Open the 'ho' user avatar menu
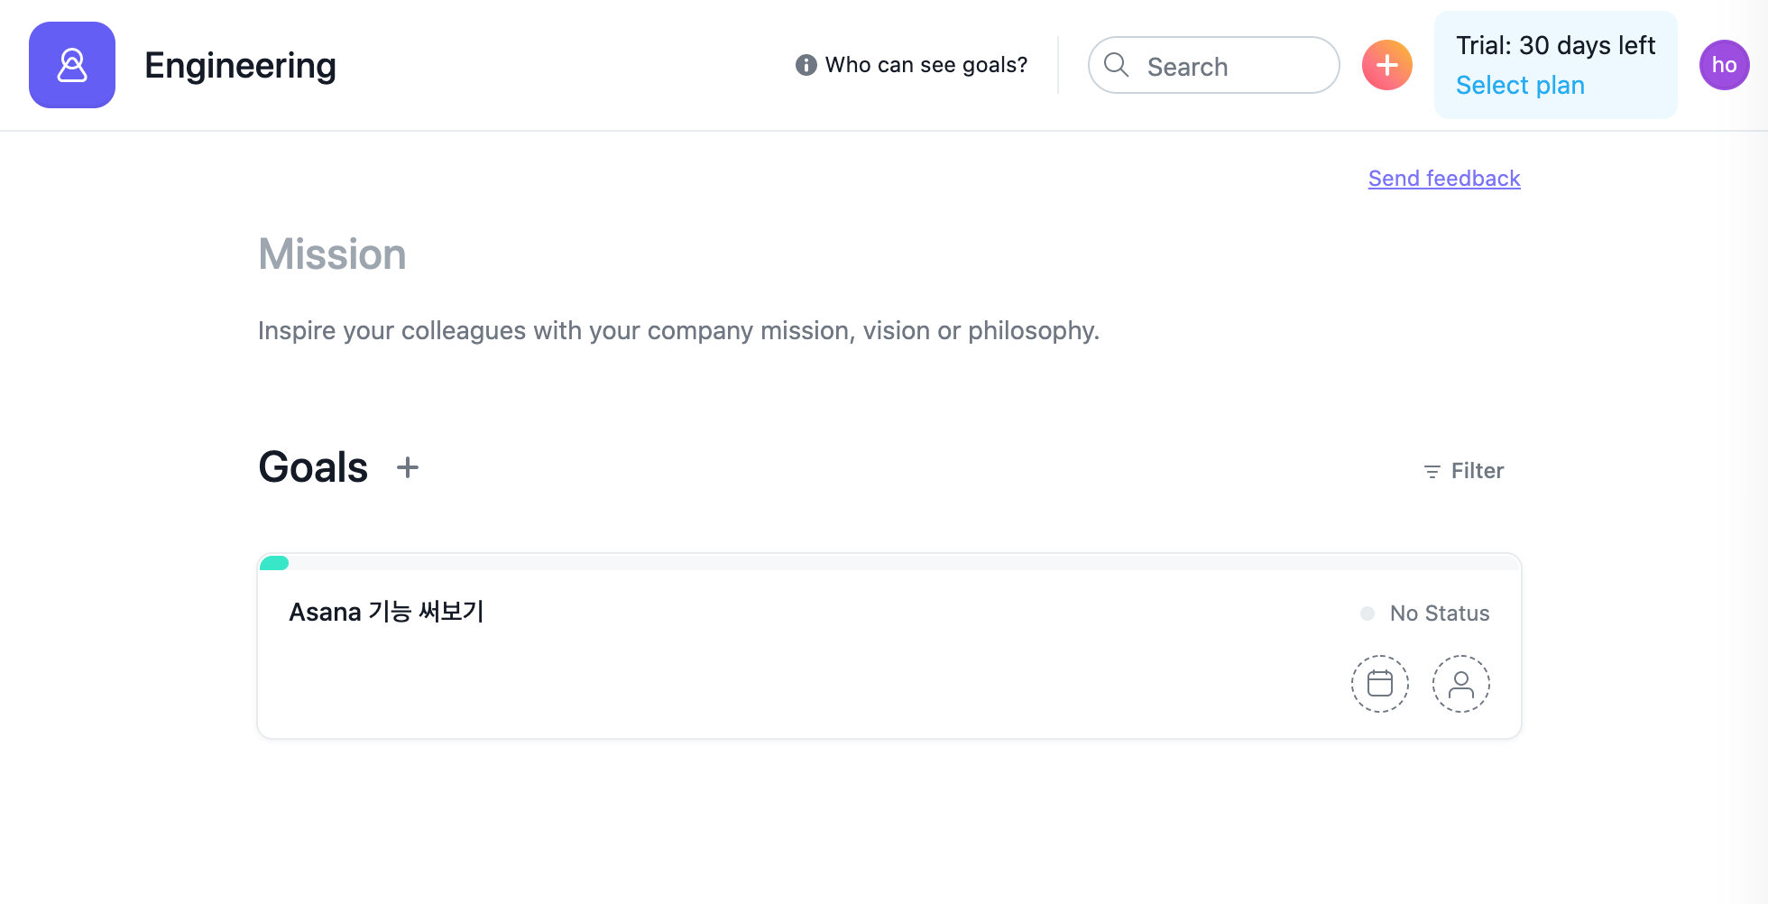 [1724, 65]
